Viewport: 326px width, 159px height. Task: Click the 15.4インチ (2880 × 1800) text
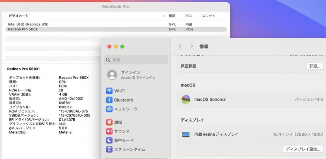click(298, 134)
